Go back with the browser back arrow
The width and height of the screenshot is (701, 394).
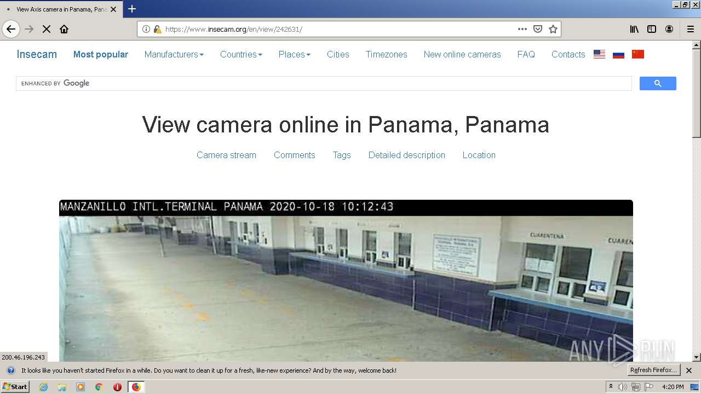tap(11, 29)
